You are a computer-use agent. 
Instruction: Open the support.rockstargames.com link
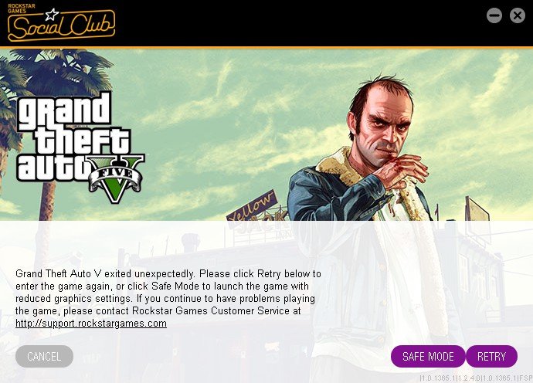[x=91, y=324]
